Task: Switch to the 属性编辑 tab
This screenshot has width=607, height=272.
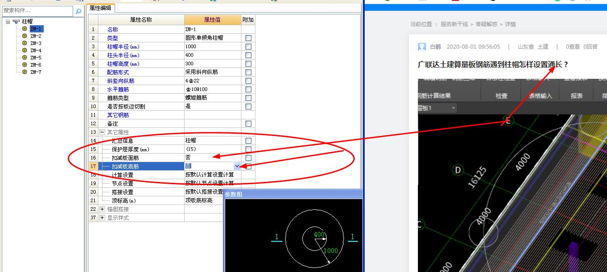Action: (101, 8)
